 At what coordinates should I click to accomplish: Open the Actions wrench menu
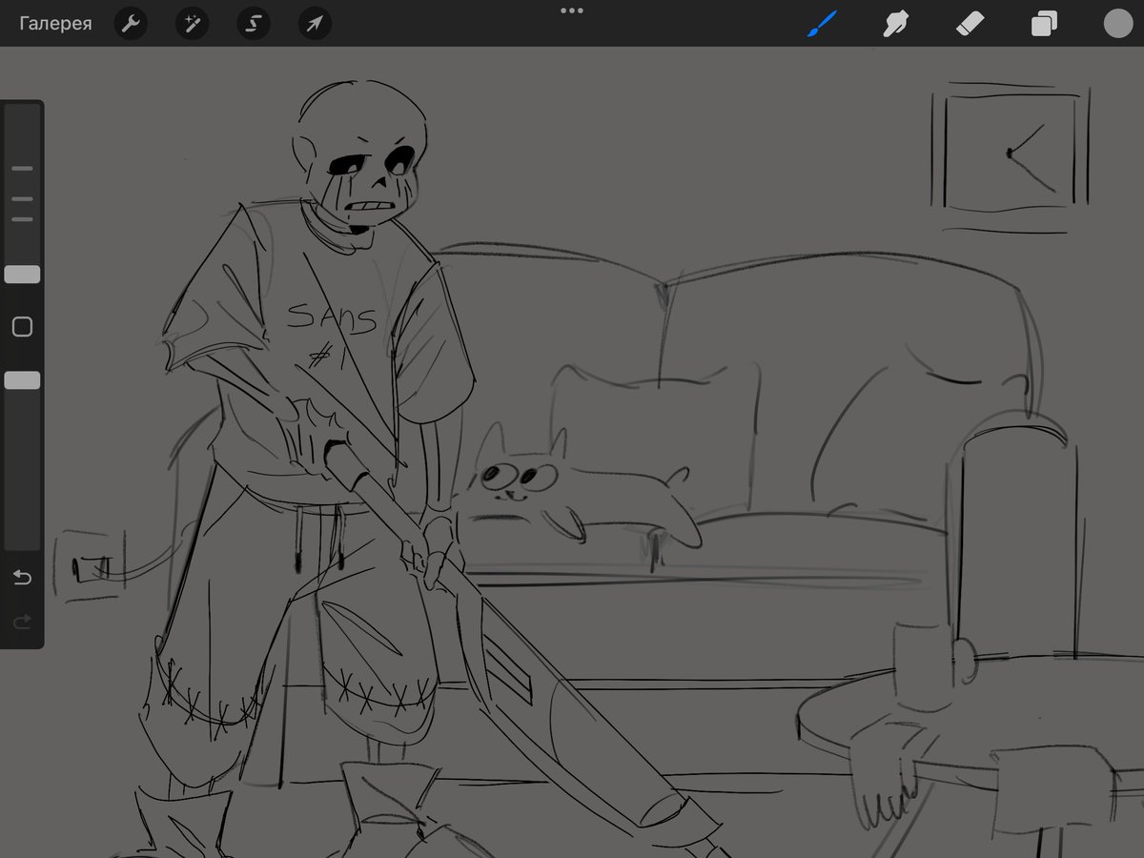point(131,24)
